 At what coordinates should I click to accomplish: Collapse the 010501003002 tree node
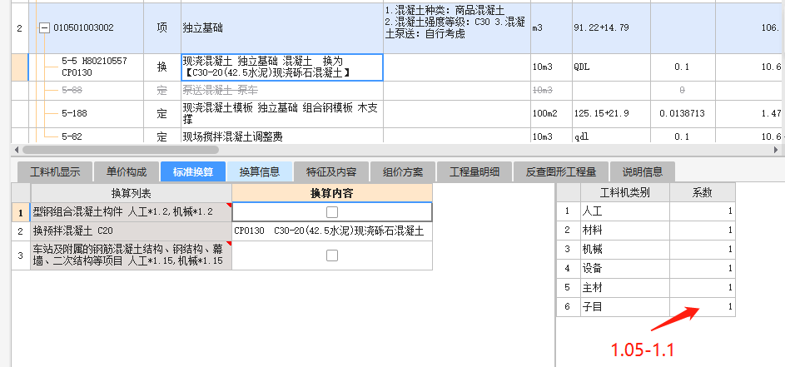45,28
